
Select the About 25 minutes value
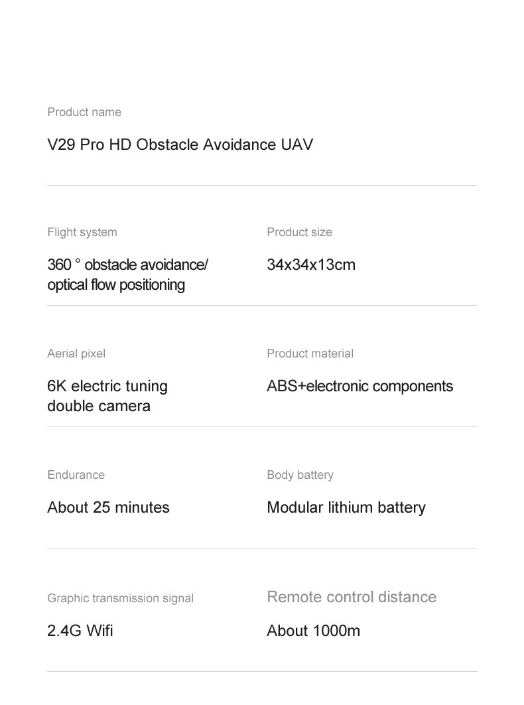(x=108, y=507)
